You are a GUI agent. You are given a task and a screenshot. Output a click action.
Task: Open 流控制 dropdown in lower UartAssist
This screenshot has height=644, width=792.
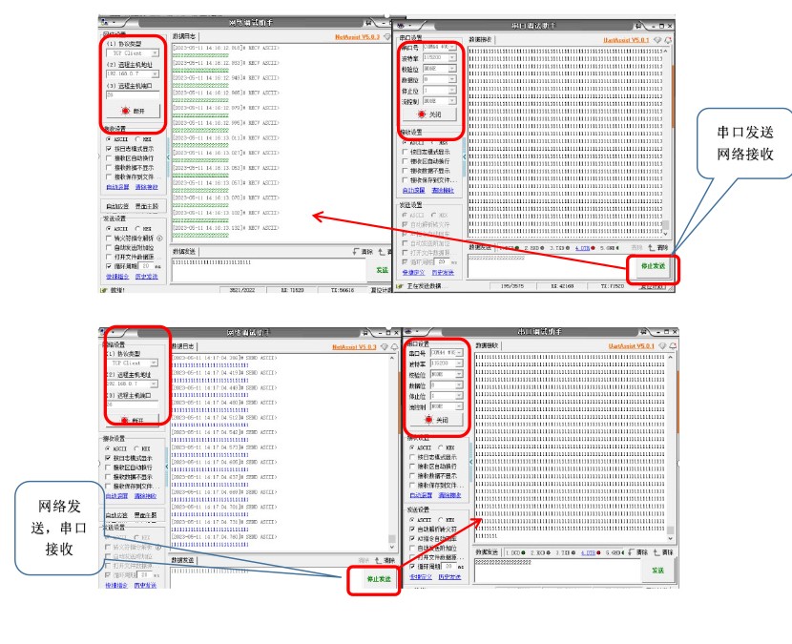coord(459,406)
